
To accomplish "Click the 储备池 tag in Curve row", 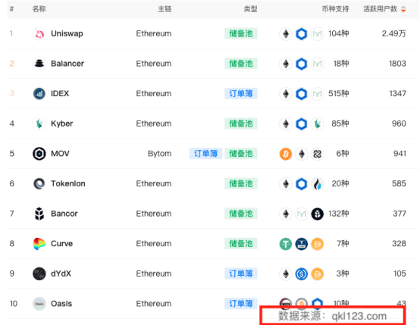I will coord(241,243).
